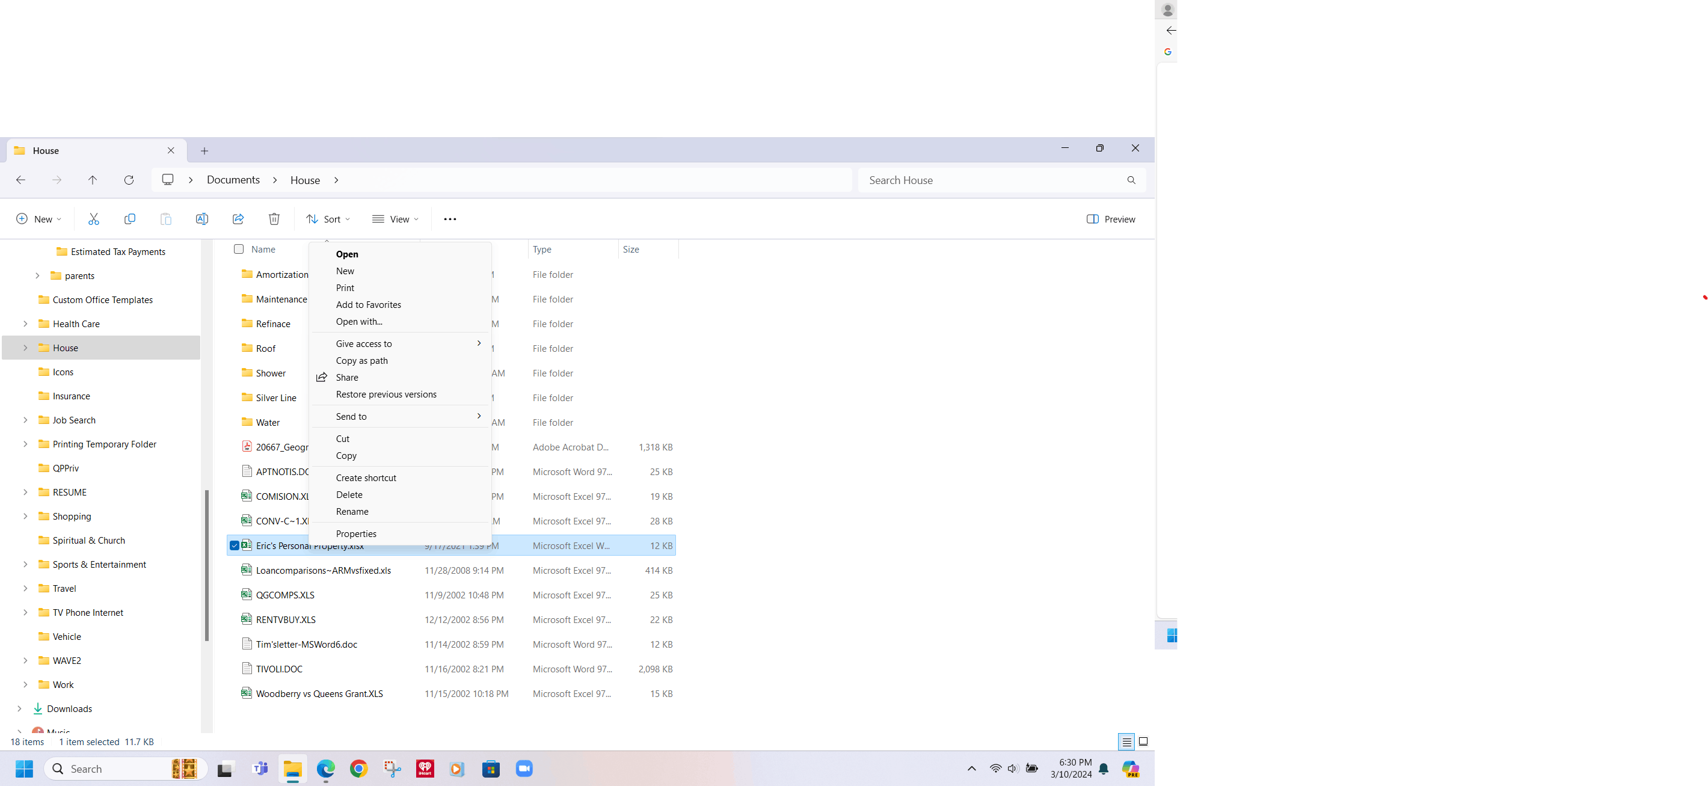The image size is (1708, 786).
Task: Toggle the Preview pane button
Action: click(1111, 219)
